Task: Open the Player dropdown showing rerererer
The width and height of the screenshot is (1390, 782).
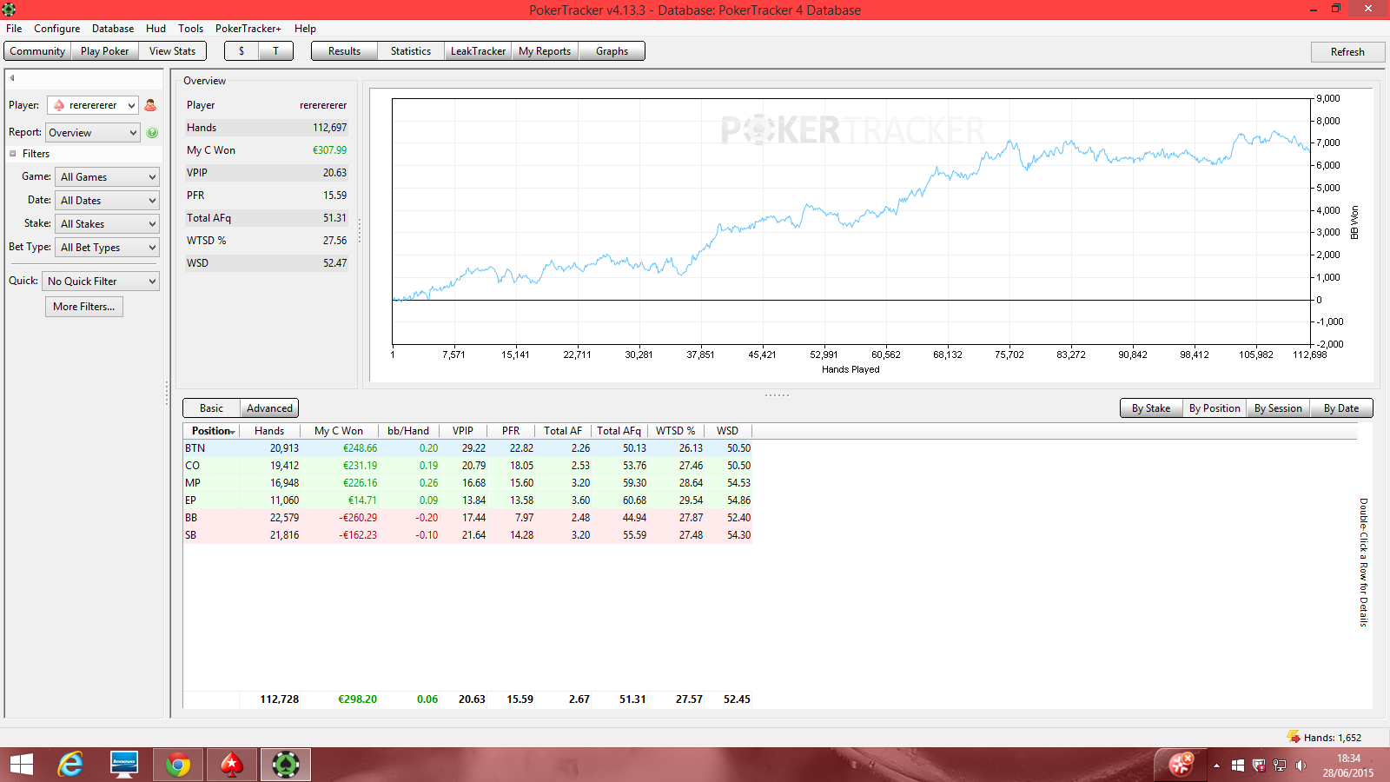Action: point(92,105)
